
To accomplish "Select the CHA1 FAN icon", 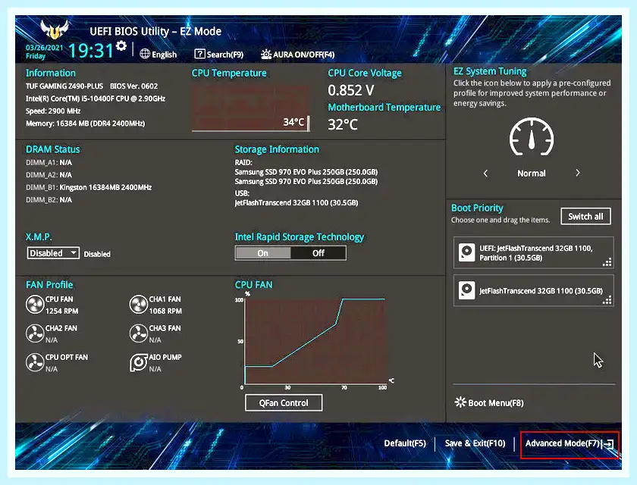I will pos(138,305).
